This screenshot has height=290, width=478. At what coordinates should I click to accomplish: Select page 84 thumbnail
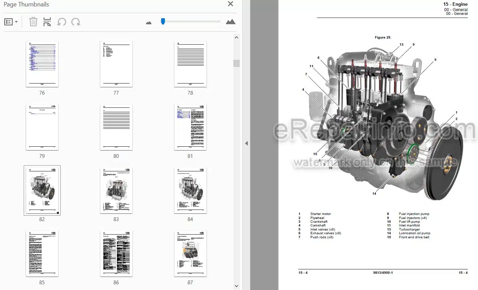pos(190,191)
